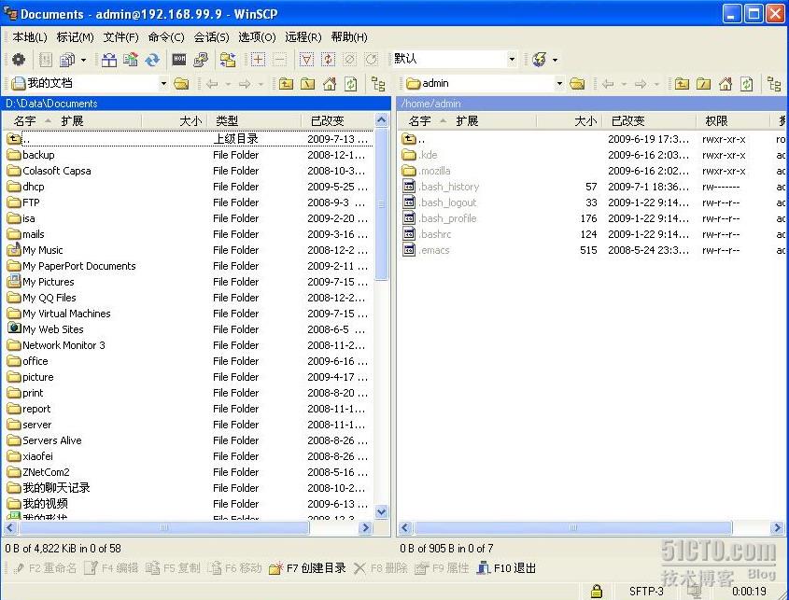789x600 pixels.
Task: Click remote panel open-directory folder icon
Action: tap(577, 83)
